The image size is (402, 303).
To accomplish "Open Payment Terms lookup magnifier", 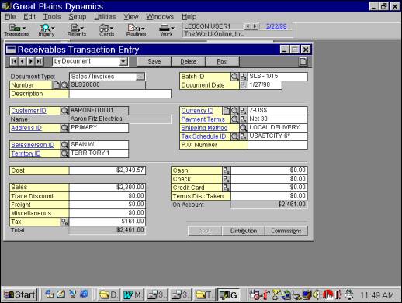I will click(234, 119).
